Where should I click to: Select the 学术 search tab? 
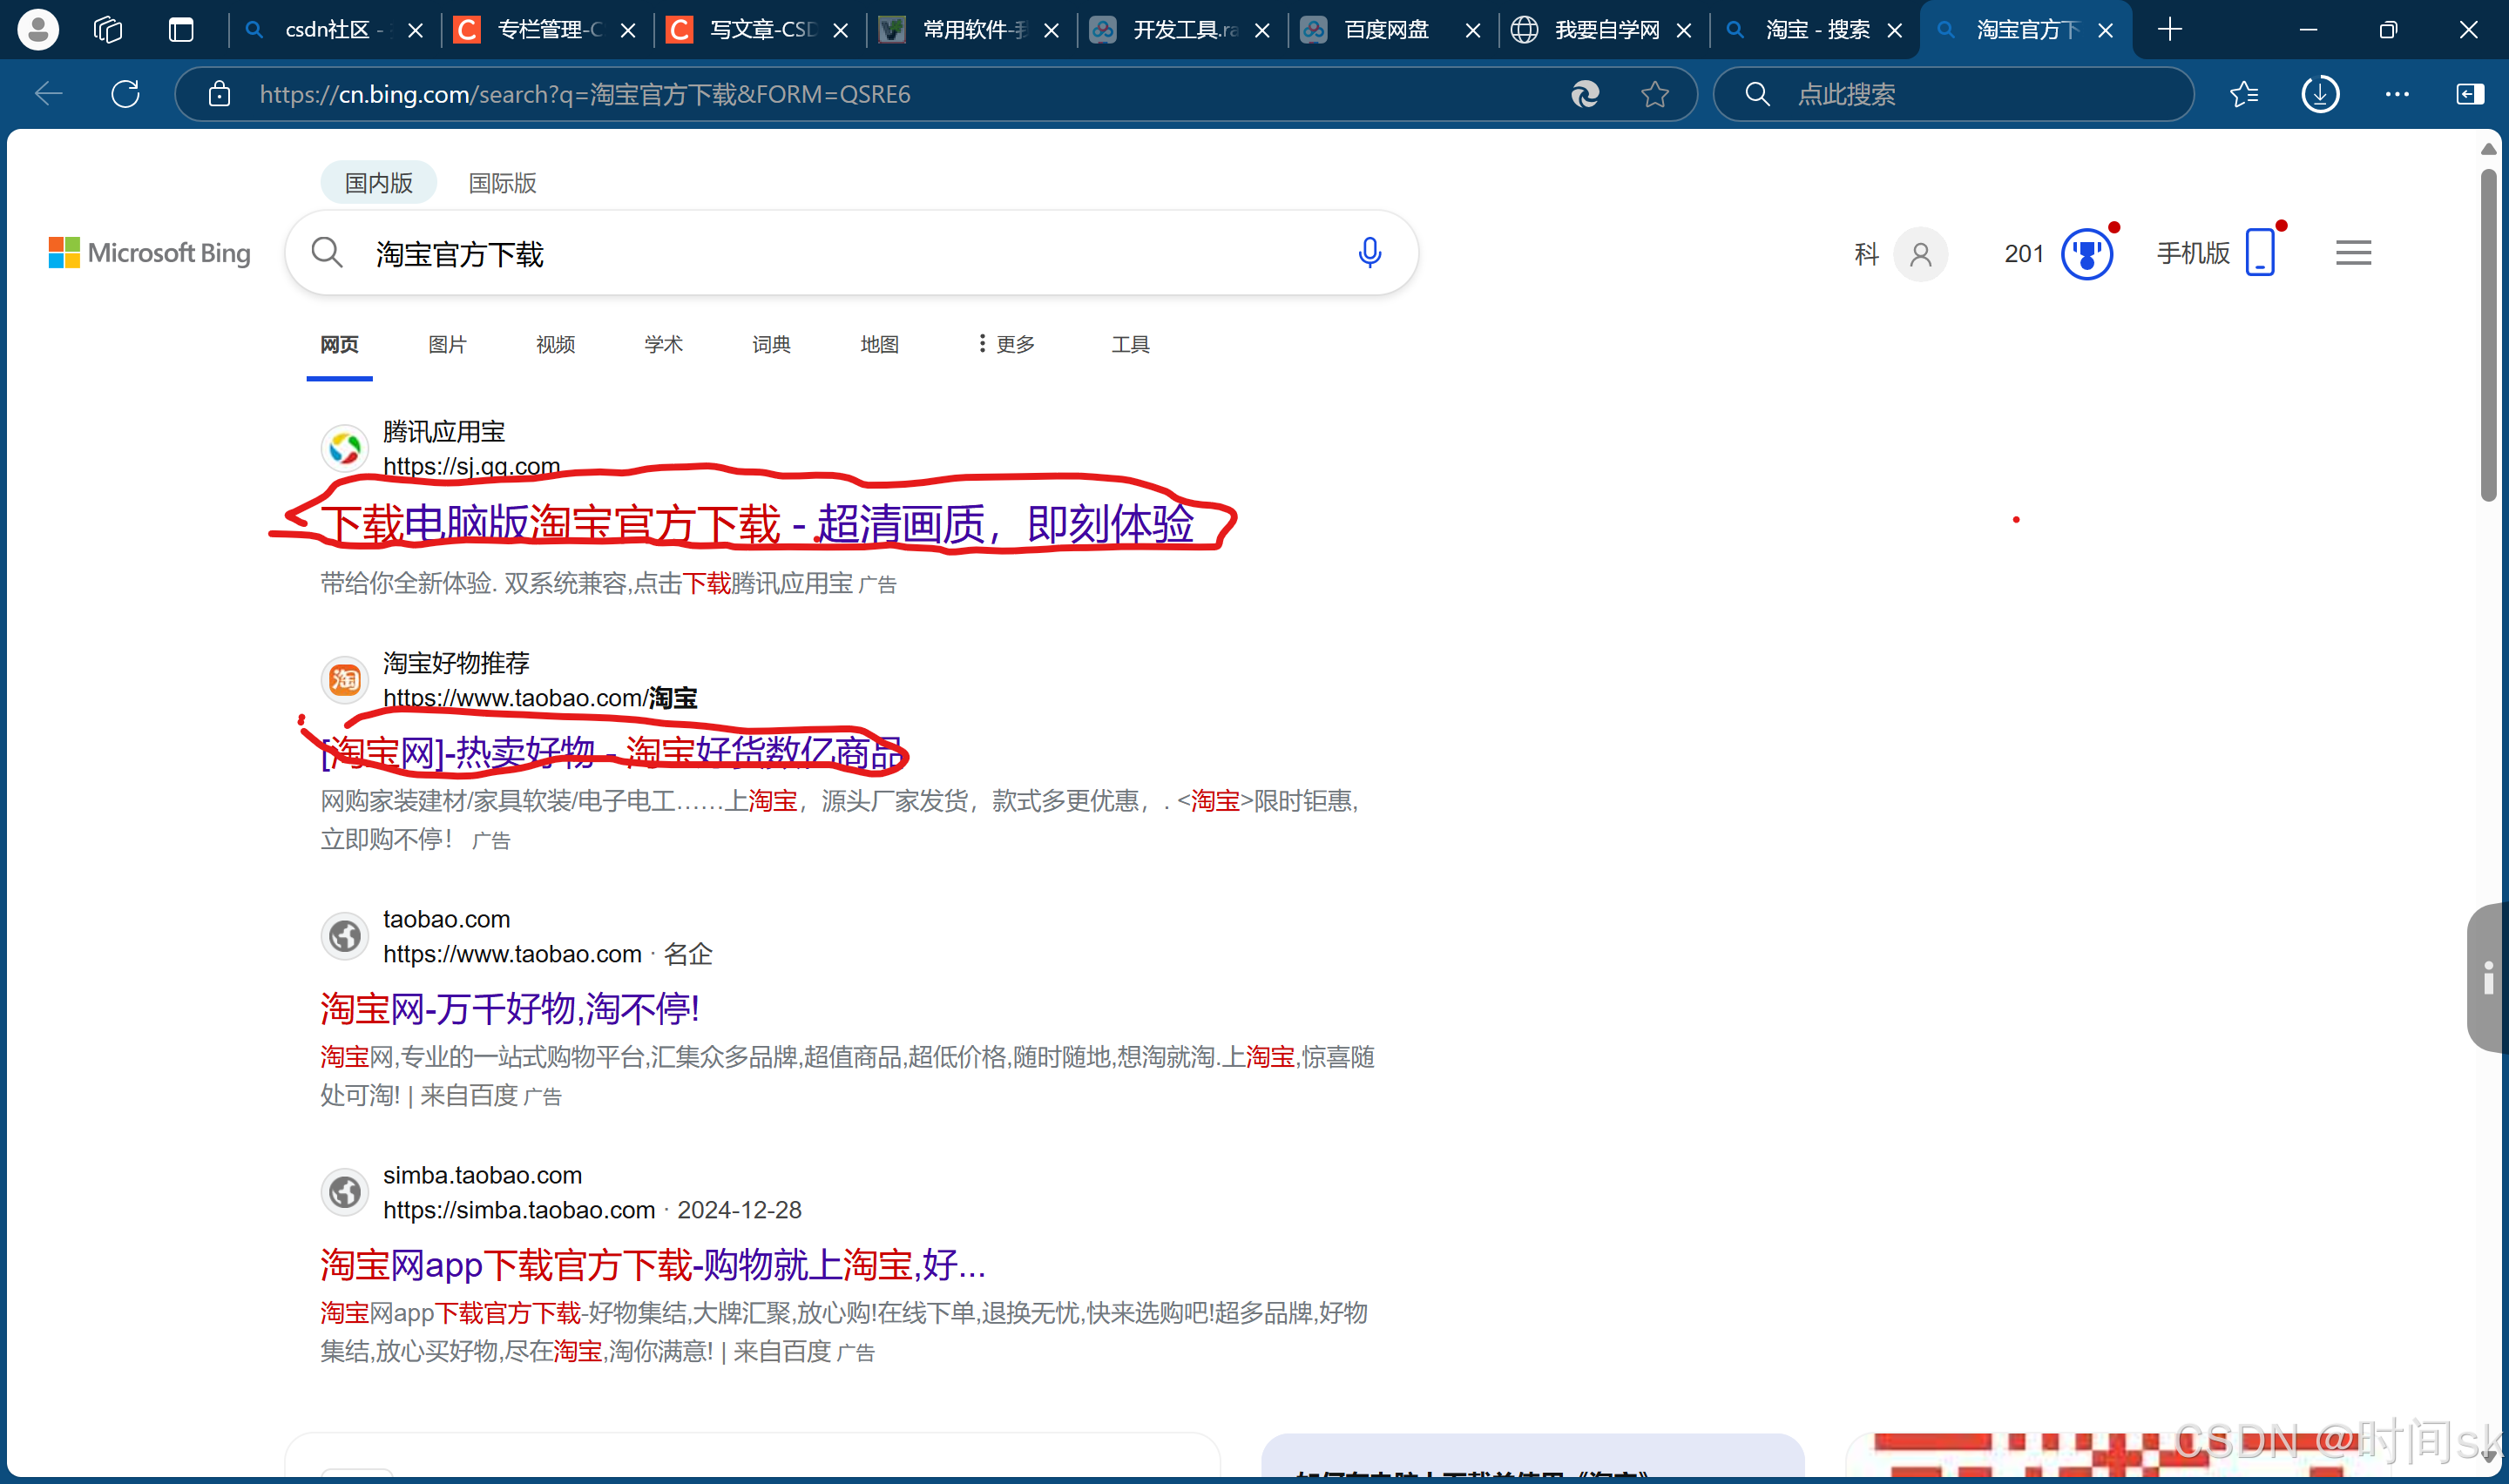(x=663, y=344)
